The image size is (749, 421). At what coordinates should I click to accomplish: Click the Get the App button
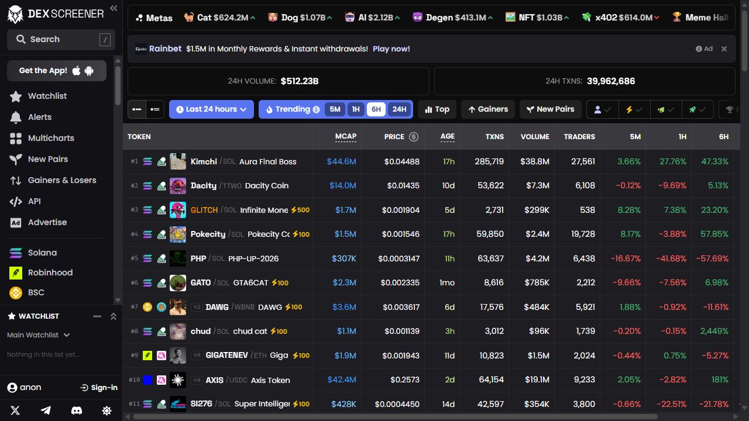(x=57, y=71)
